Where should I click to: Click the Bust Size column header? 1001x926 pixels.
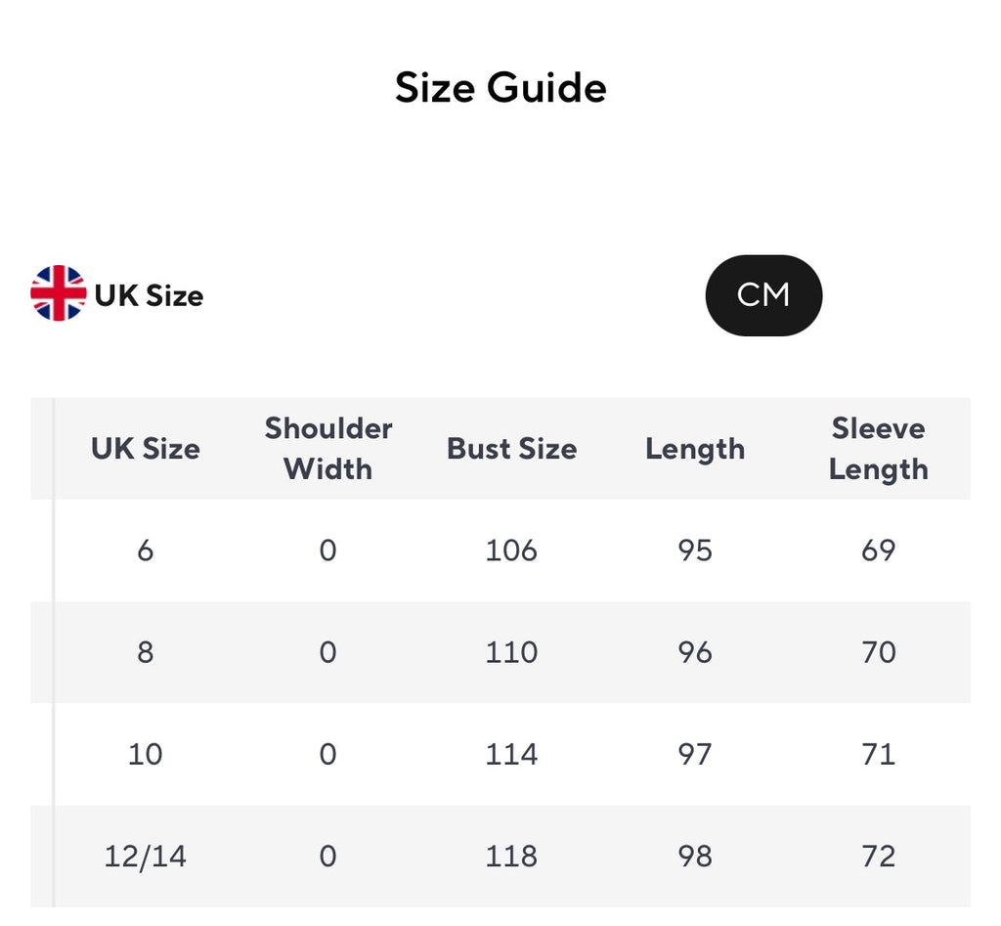click(x=511, y=449)
